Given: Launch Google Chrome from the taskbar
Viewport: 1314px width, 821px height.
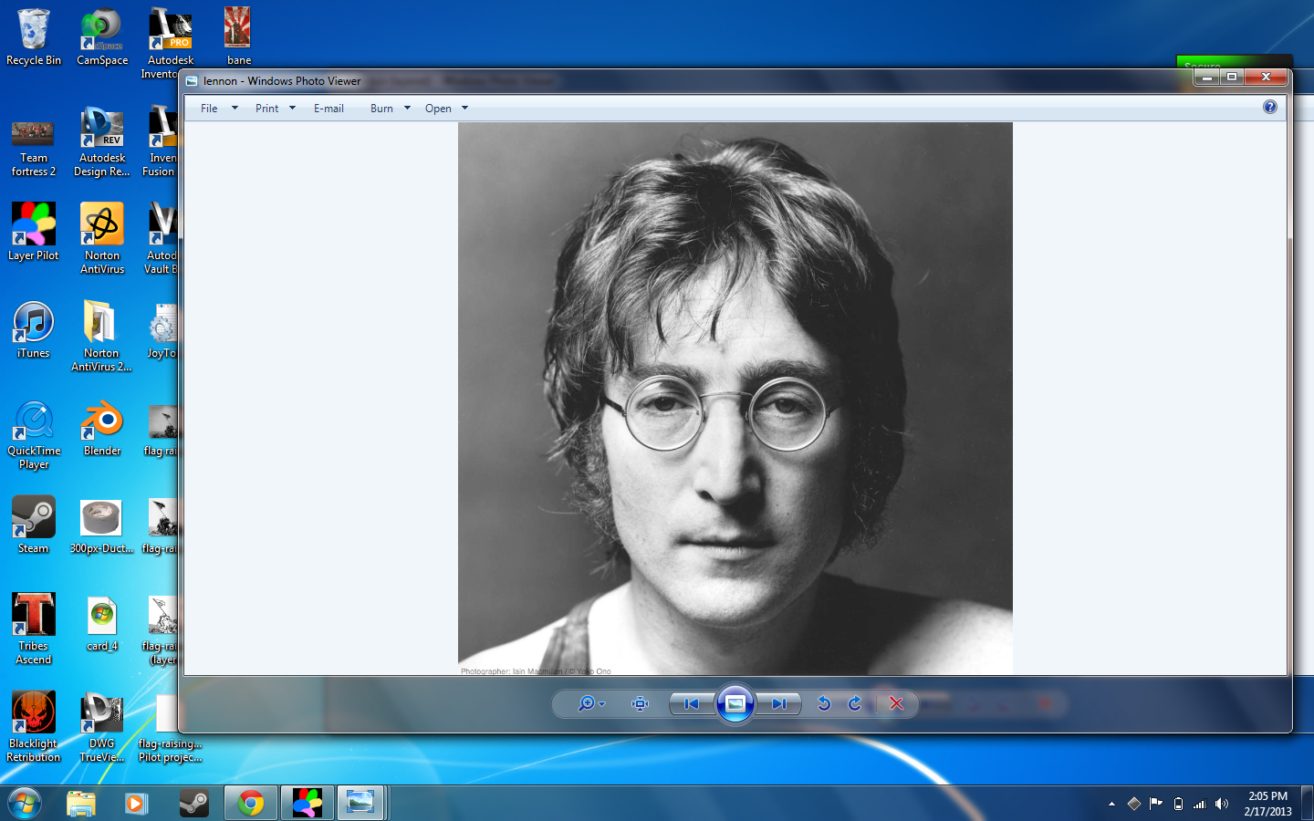Looking at the screenshot, I should point(251,803).
